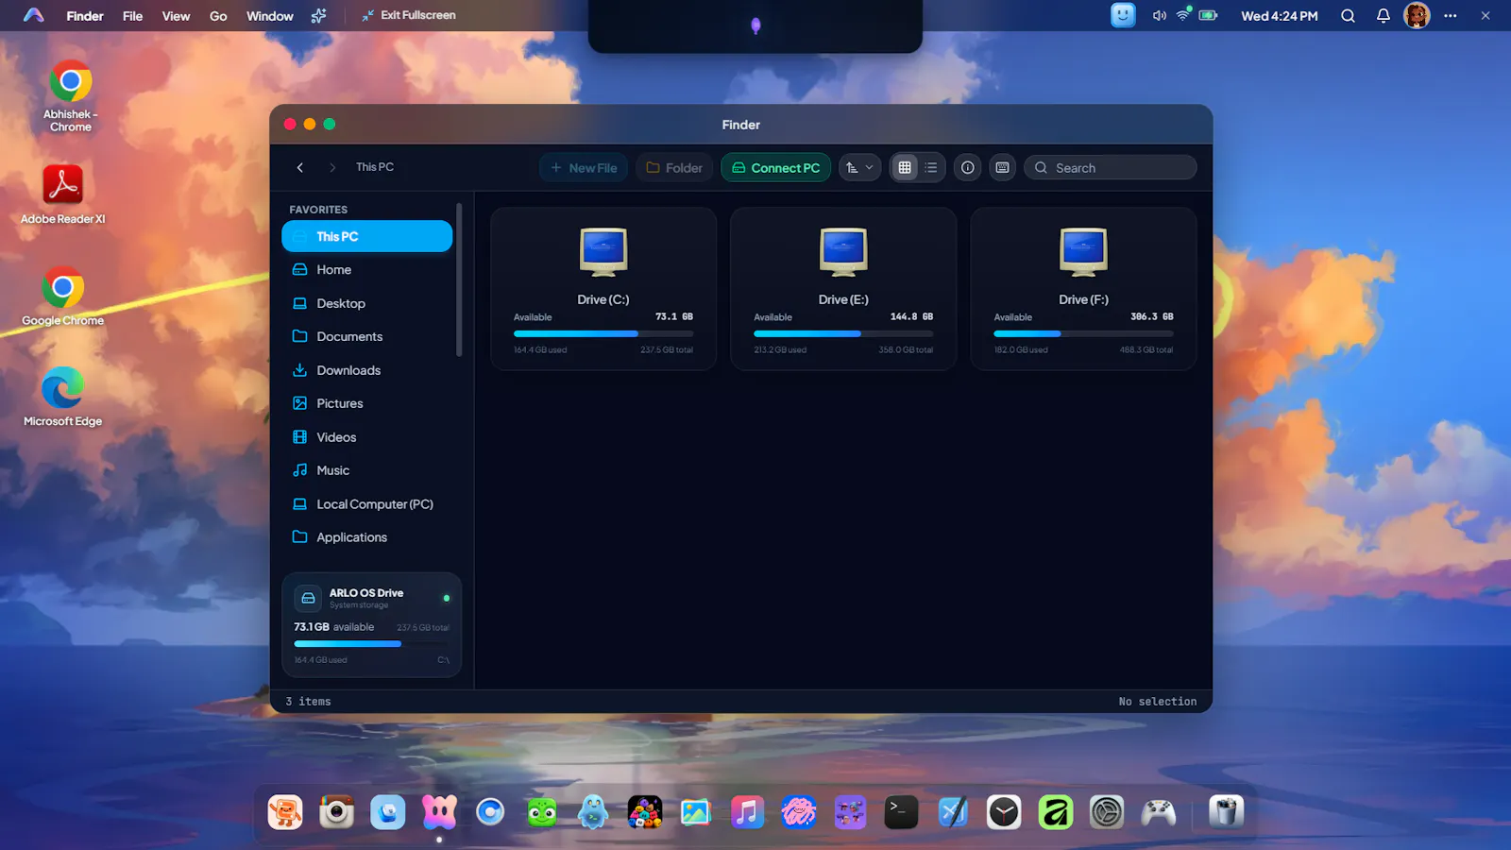Click Drive (F:) usage bar

point(1083,333)
